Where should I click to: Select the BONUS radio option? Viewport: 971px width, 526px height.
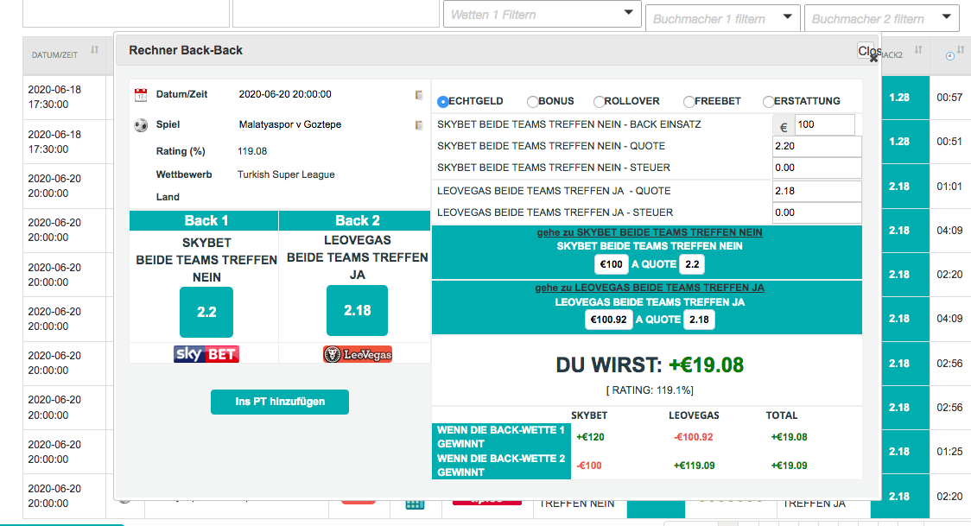(x=532, y=102)
